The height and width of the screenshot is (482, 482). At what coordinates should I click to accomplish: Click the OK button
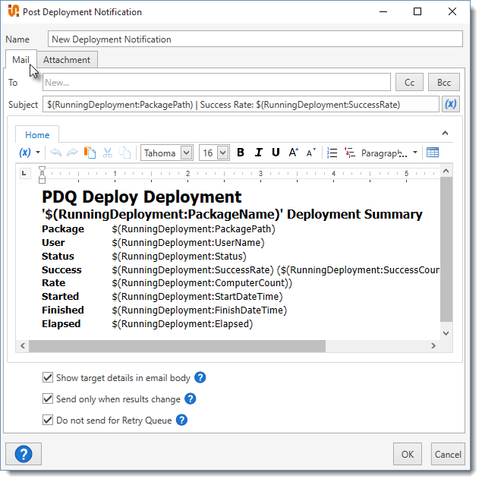pos(408,455)
